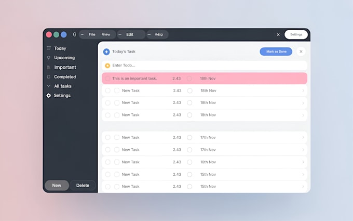Show All tasks
Screen dimensions: 353x221
[x=63, y=86]
